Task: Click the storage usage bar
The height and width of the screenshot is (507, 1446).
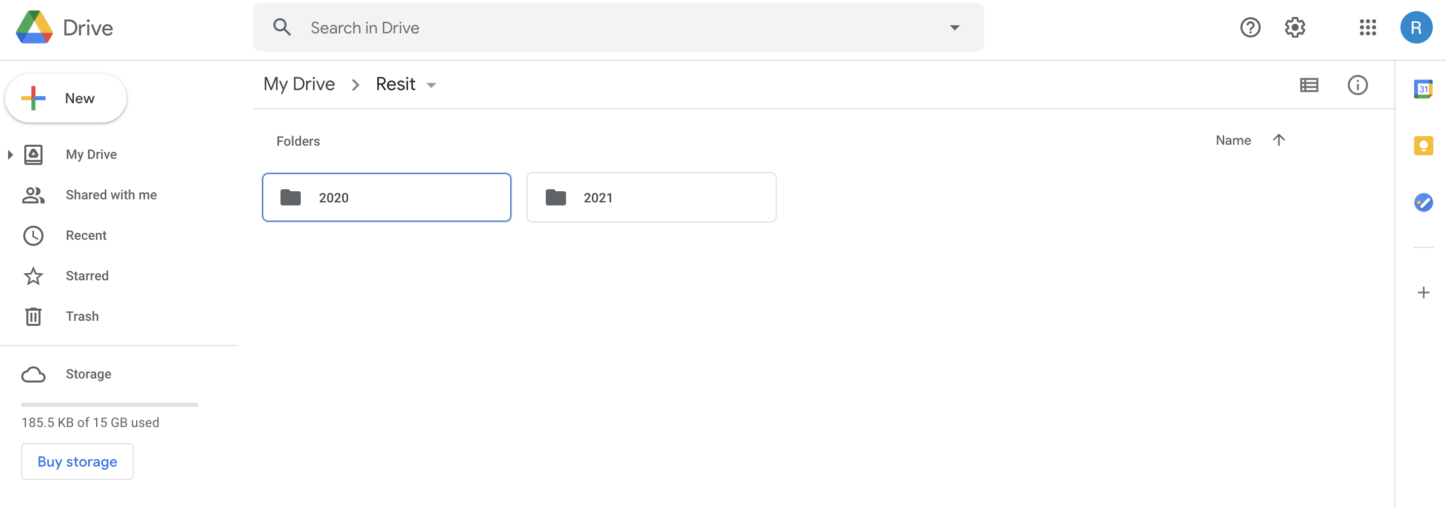Action: [x=109, y=404]
